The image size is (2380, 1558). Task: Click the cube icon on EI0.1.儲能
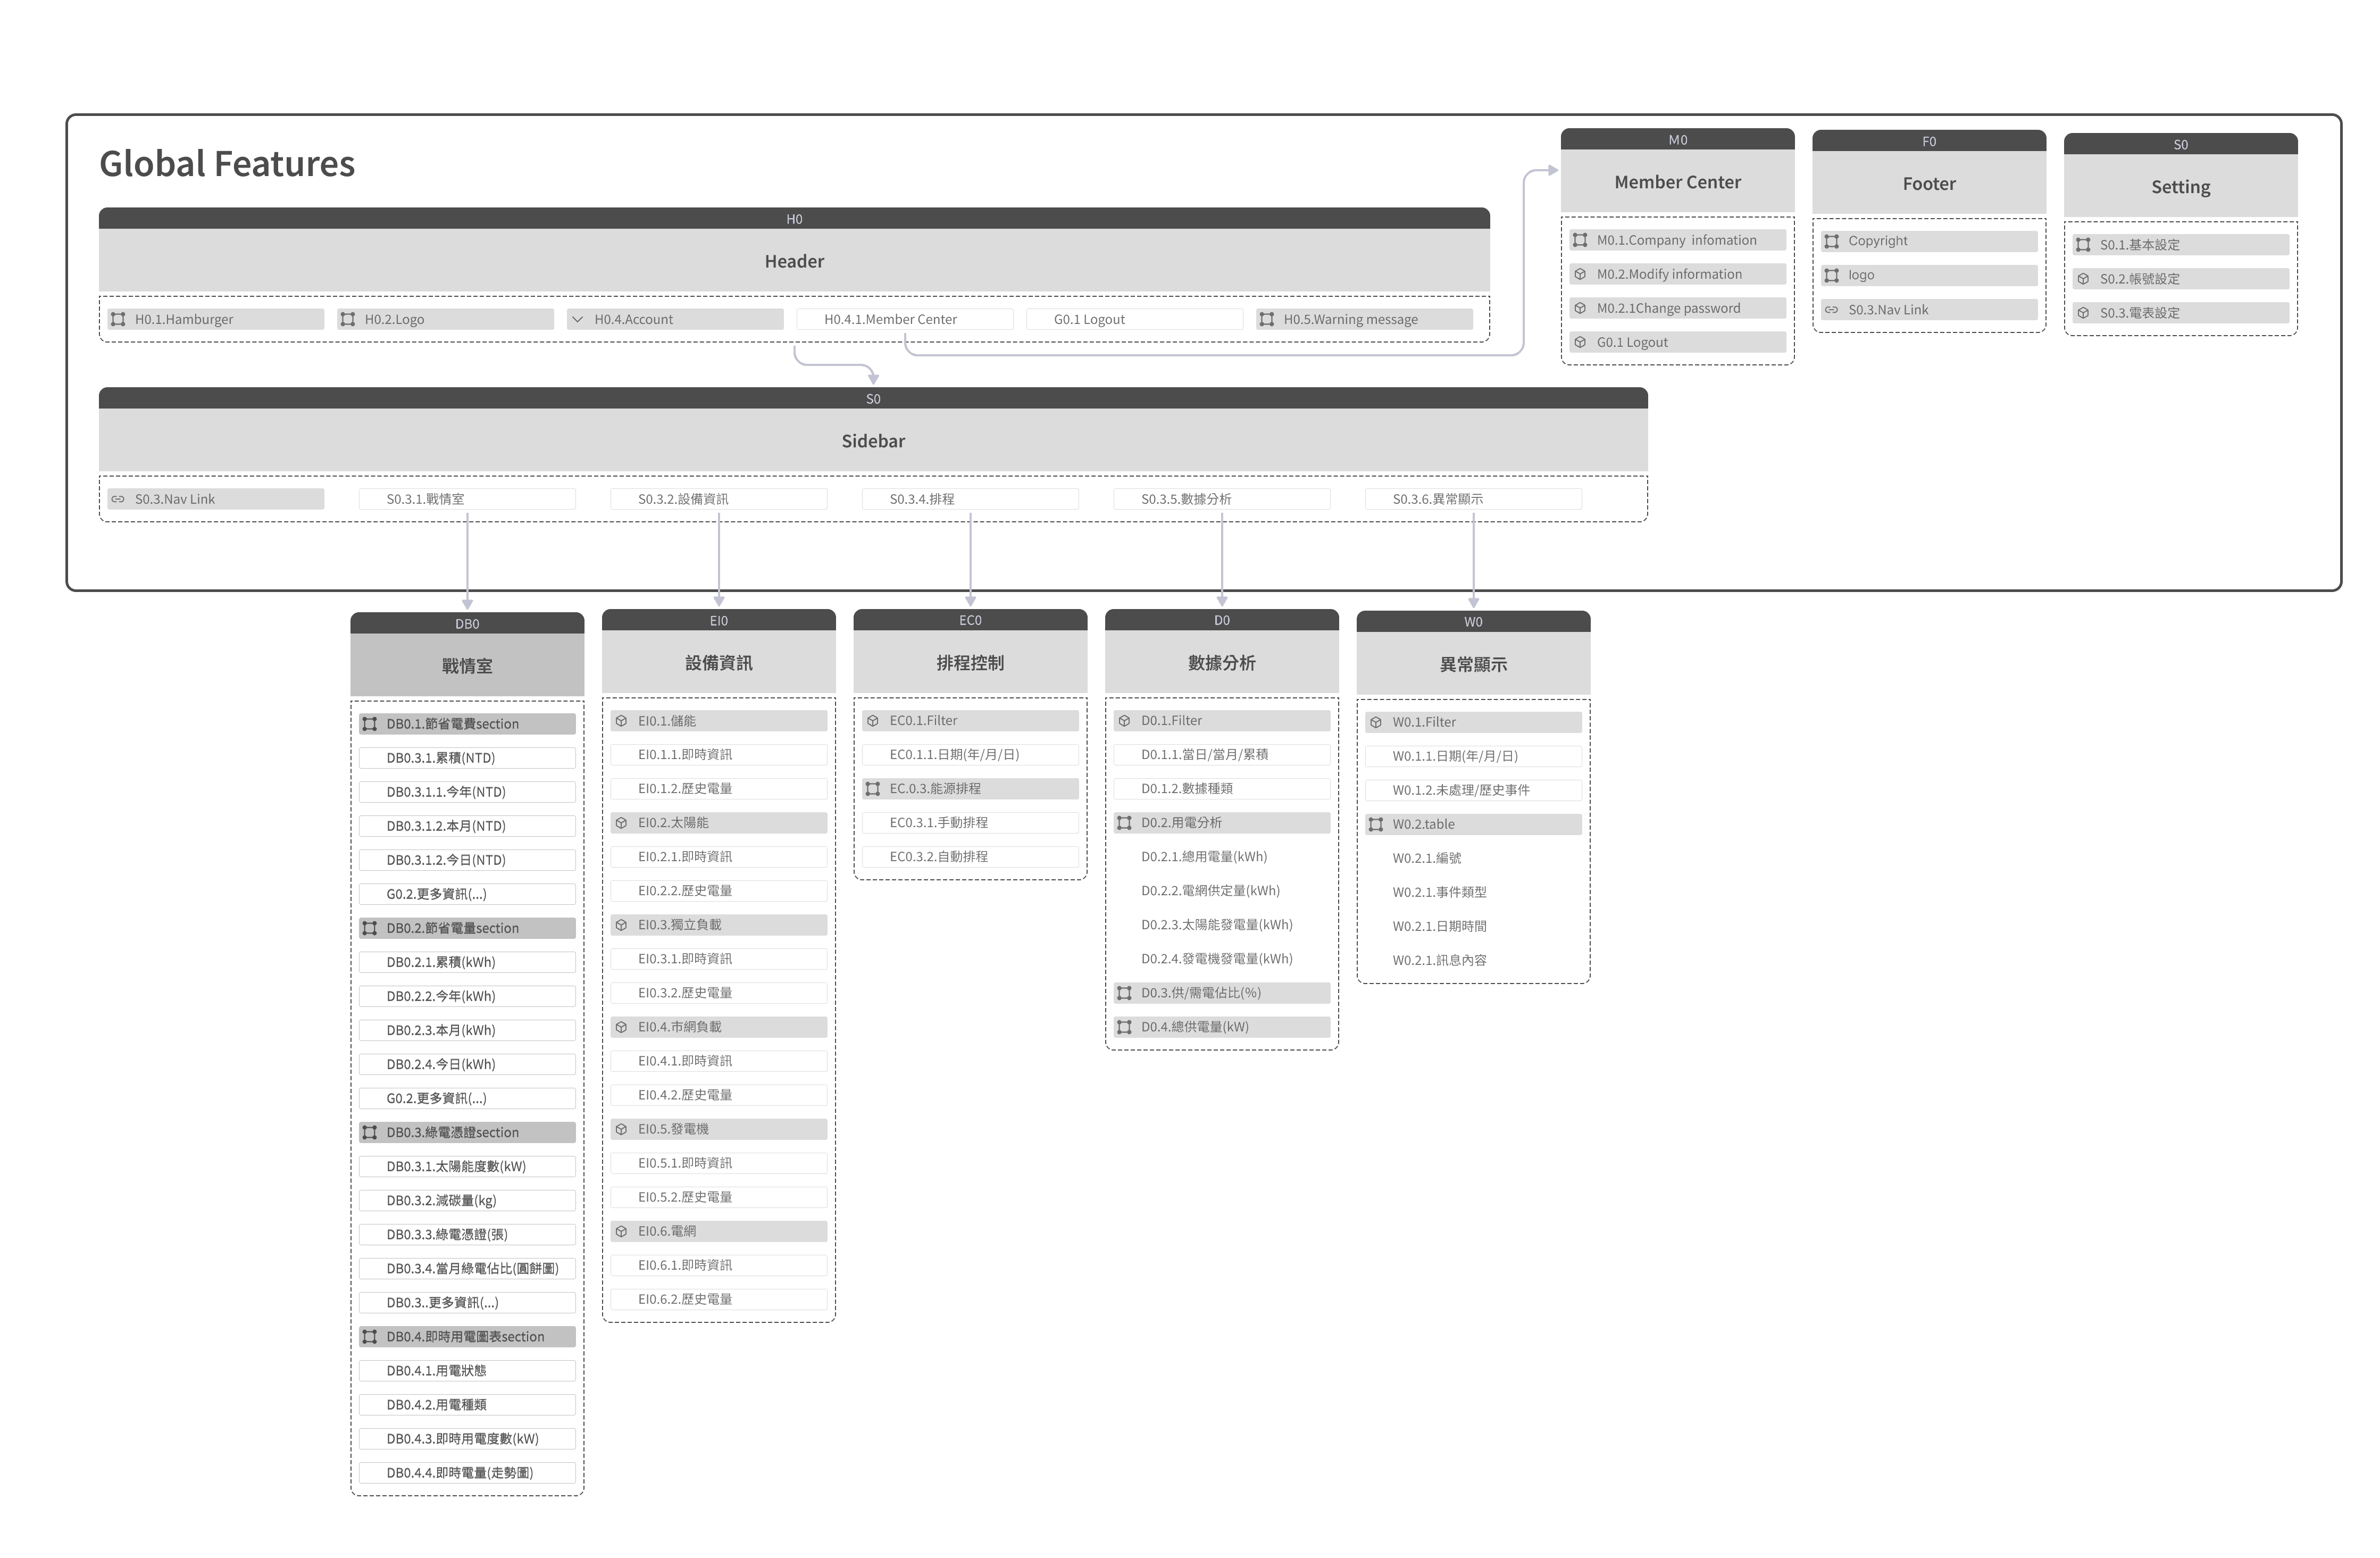pyautogui.click(x=620, y=720)
